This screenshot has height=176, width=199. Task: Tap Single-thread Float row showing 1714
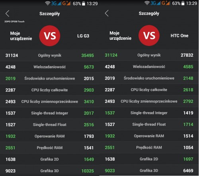(149, 124)
